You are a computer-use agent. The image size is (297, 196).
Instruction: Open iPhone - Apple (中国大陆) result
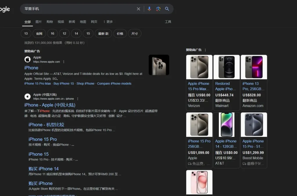click(x=50, y=105)
